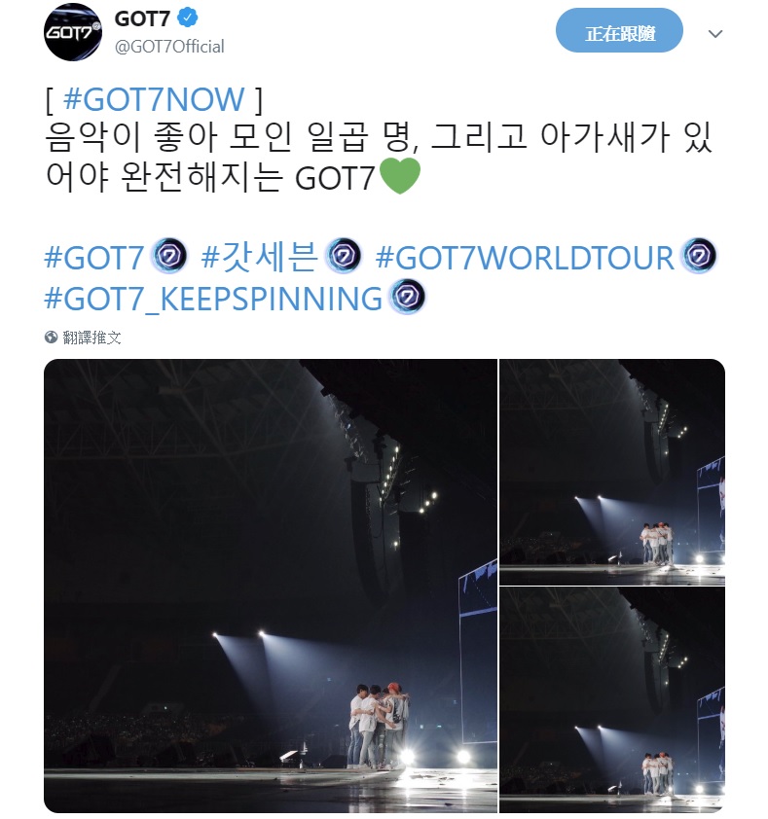Click the green heart emoji in tweet
Viewport: 768px width, 819px height.
(x=399, y=177)
